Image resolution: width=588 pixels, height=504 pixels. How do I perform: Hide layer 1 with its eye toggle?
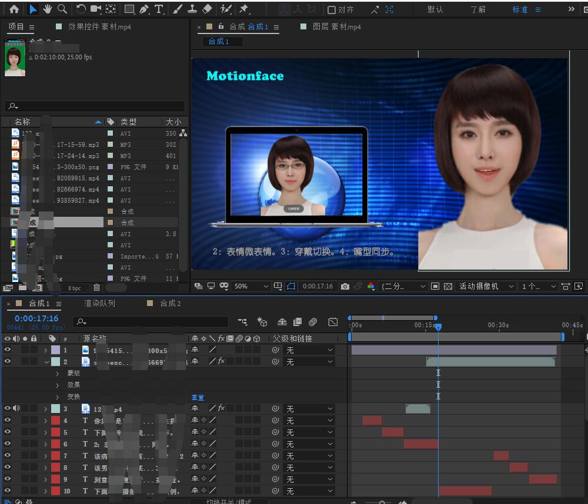pyautogui.click(x=8, y=350)
